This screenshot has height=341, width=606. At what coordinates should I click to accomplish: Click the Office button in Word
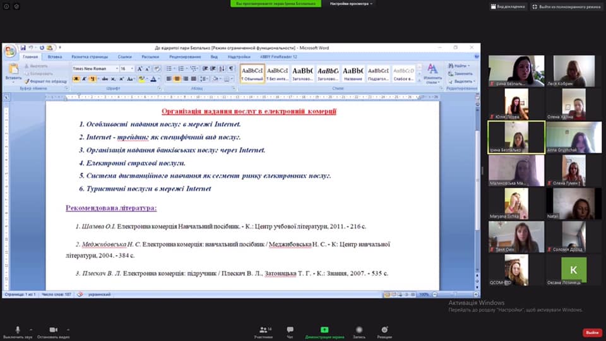pos(9,51)
